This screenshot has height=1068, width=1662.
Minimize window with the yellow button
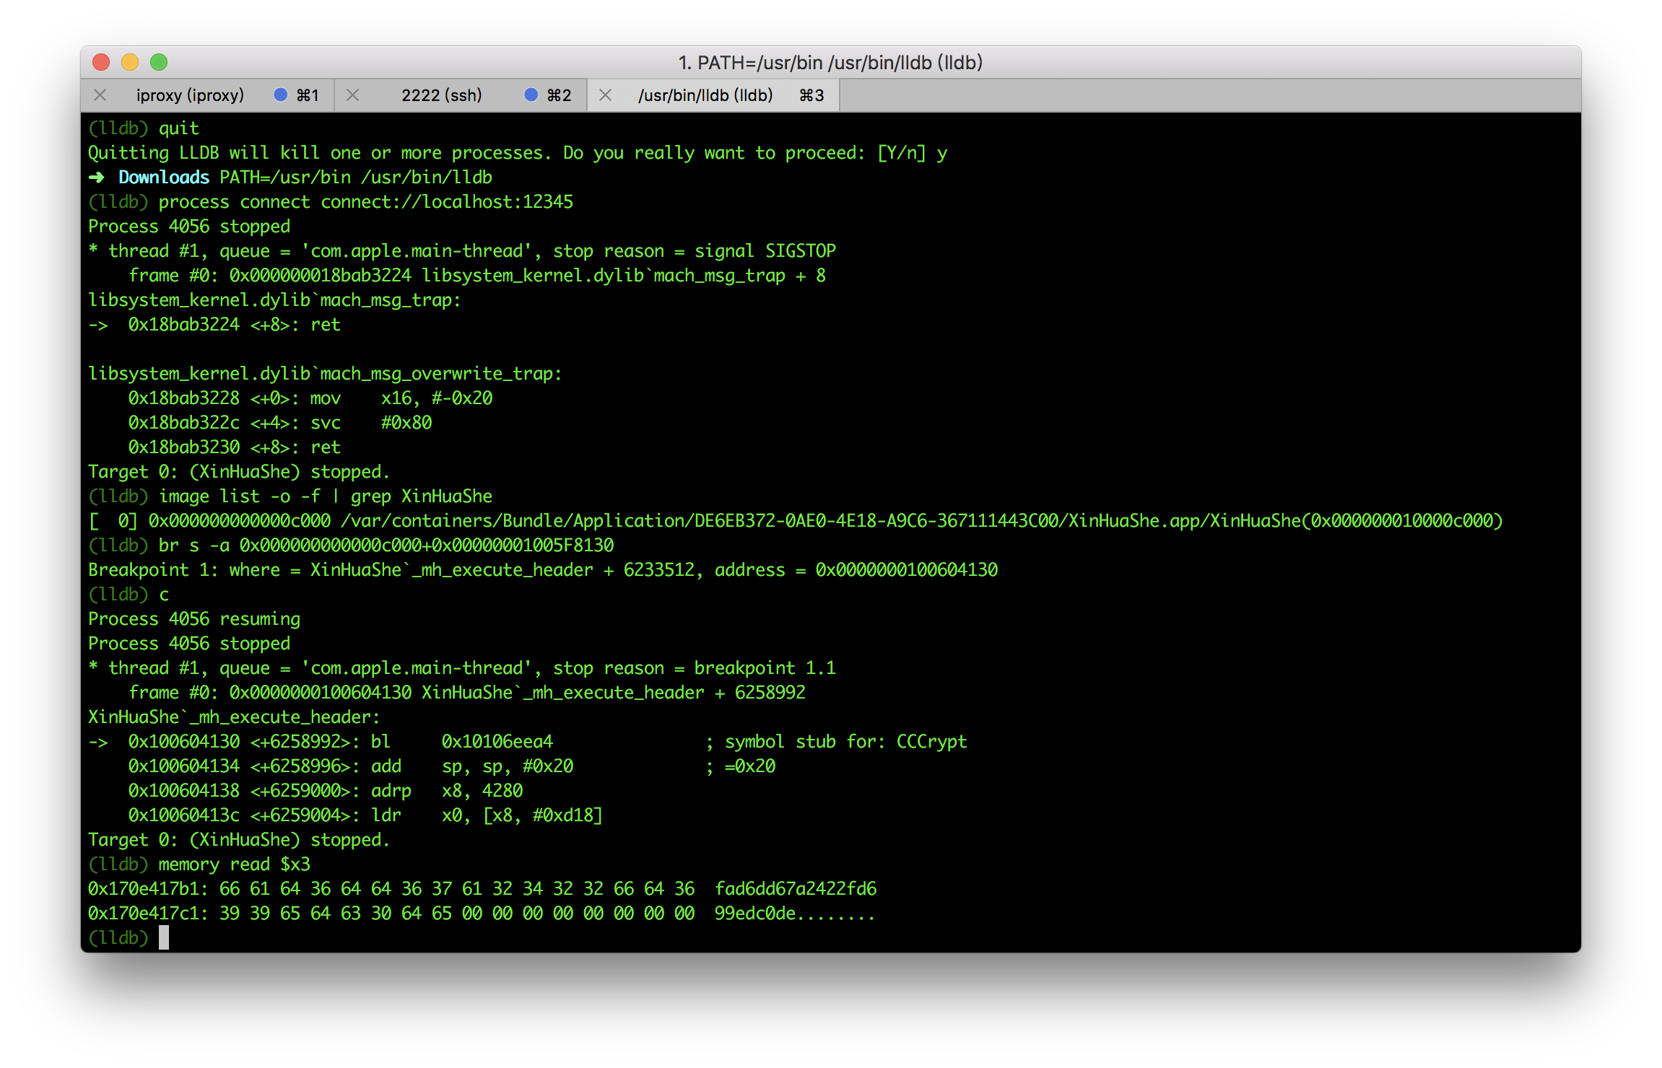pyautogui.click(x=130, y=63)
